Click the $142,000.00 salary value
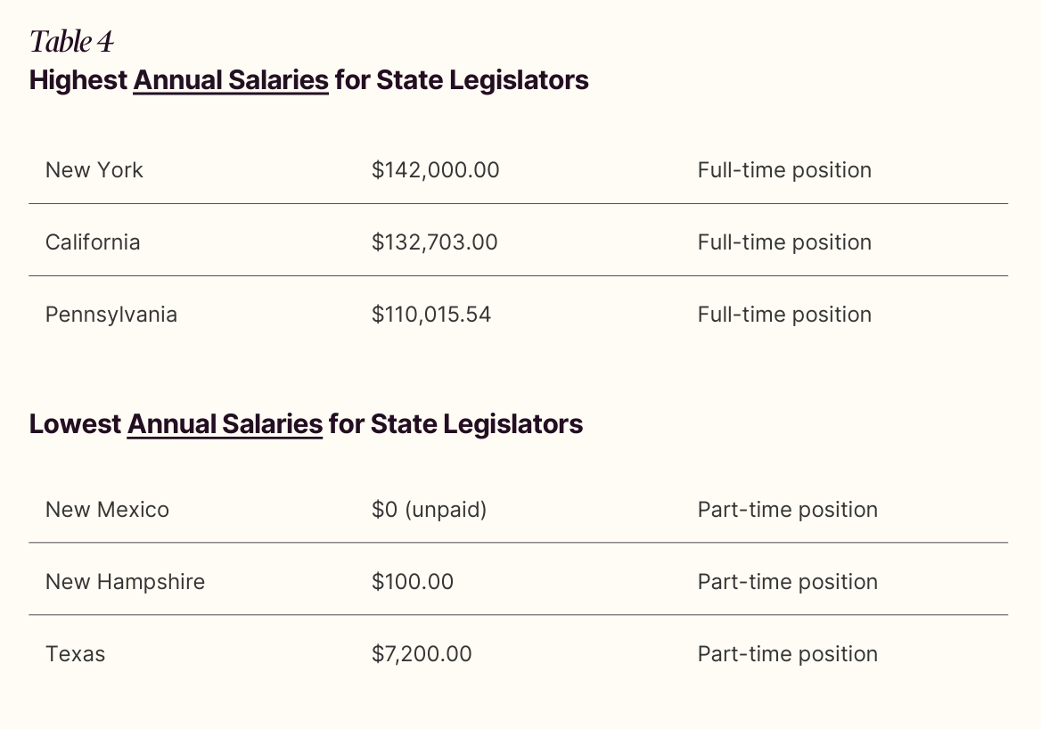This screenshot has width=1041, height=729. click(435, 170)
